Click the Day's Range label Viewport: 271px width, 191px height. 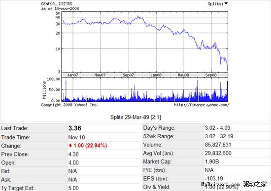point(159,128)
